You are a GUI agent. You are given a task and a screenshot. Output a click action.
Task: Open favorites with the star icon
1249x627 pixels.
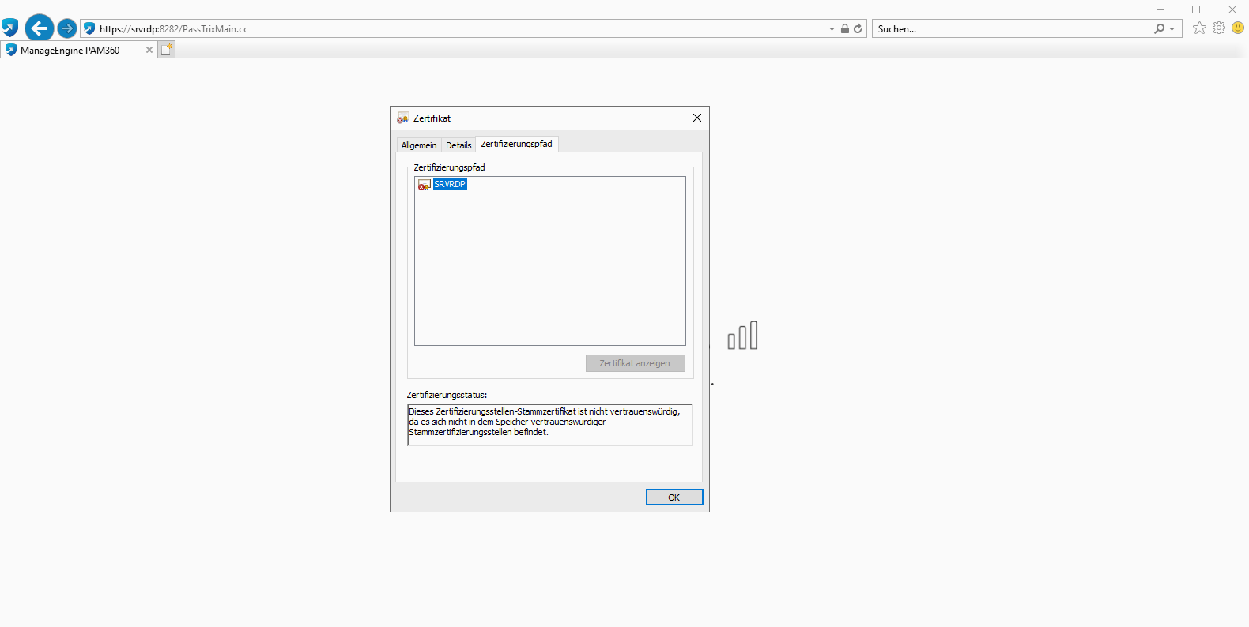[x=1199, y=28]
